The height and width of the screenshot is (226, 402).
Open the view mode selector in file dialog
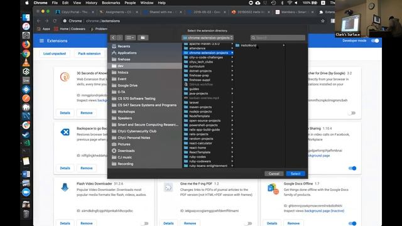[x=130, y=38]
